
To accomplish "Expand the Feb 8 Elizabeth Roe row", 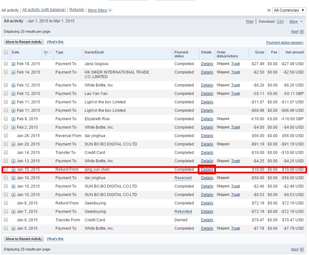I will pyautogui.click(x=13, y=119).
